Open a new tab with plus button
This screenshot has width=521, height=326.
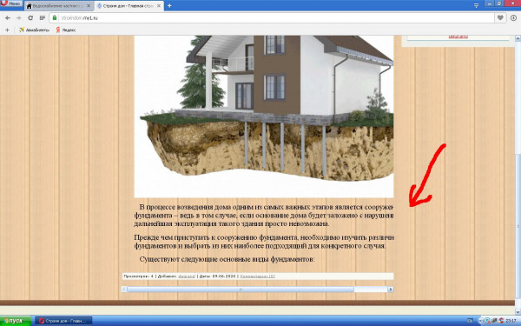[x=169, y=6]
